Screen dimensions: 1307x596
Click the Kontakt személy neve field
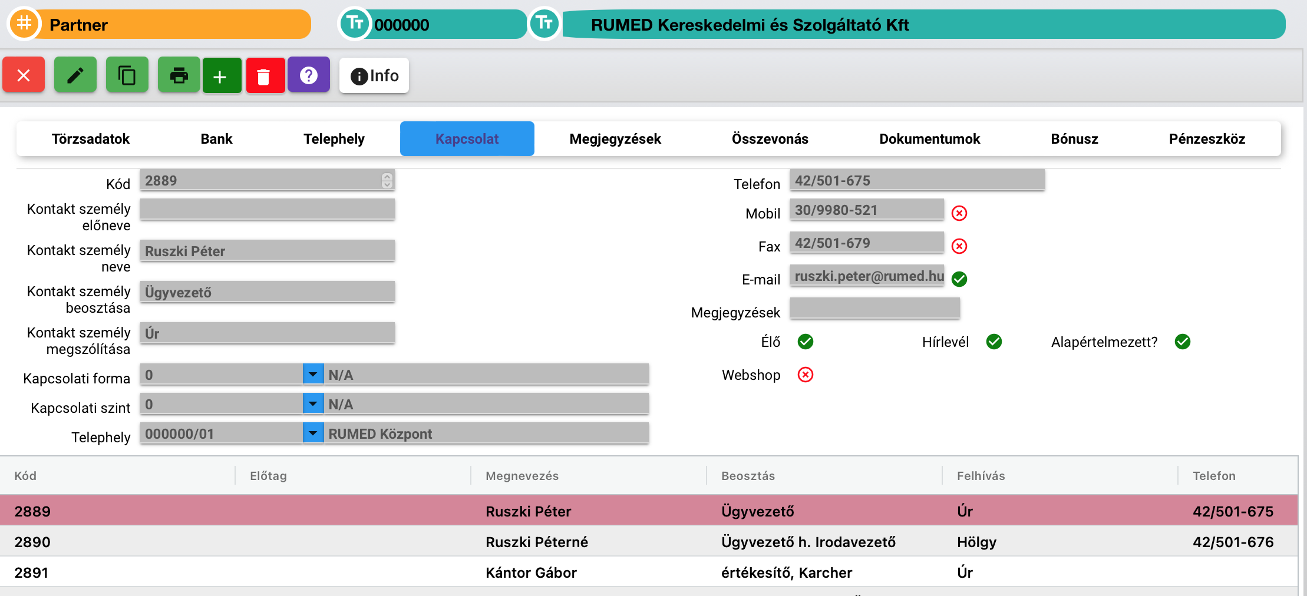pos(267,251)
